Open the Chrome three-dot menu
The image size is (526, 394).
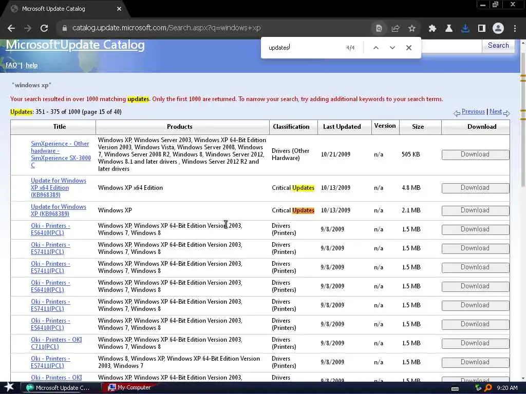(515, 29)
